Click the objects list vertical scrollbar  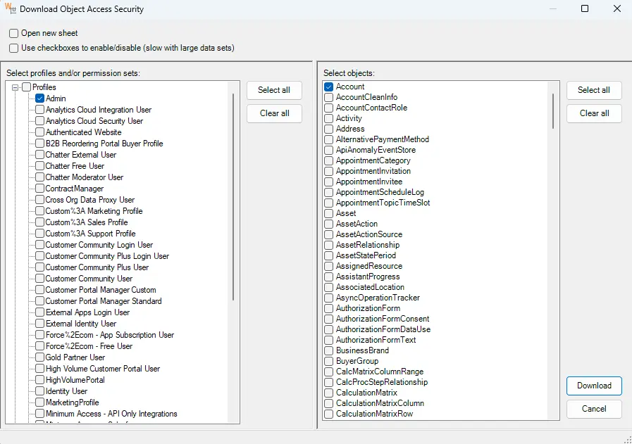(553, 109)
